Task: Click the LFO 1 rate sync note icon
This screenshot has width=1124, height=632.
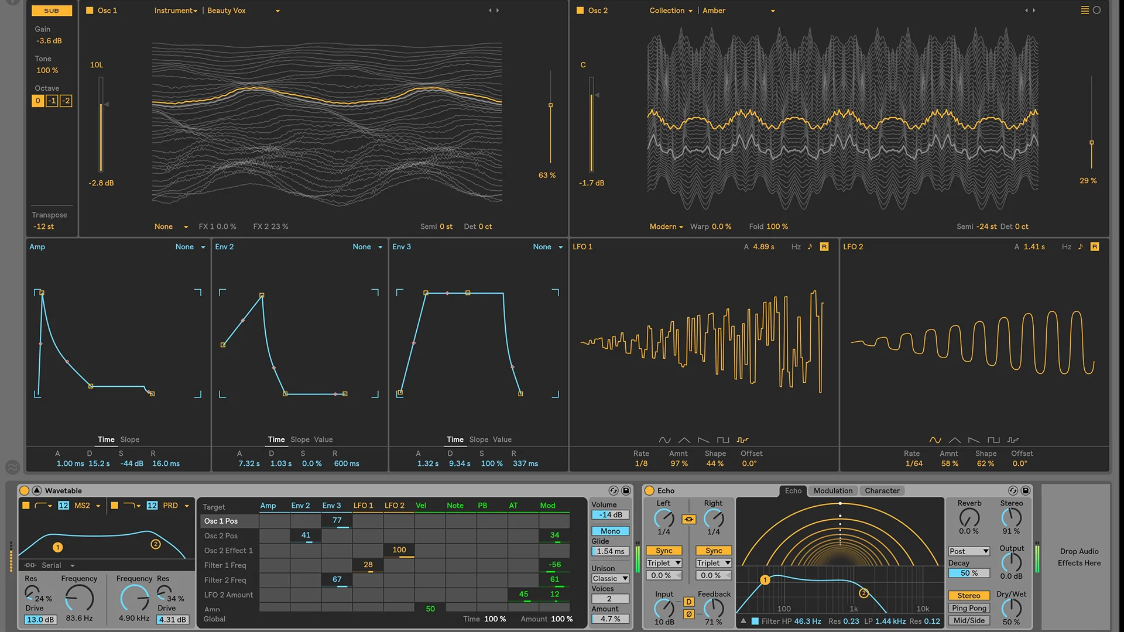Action: [x=808, y=246]
